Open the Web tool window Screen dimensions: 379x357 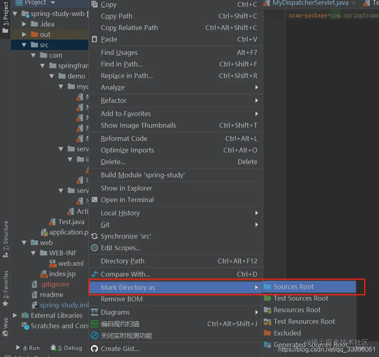click(5, 327)
